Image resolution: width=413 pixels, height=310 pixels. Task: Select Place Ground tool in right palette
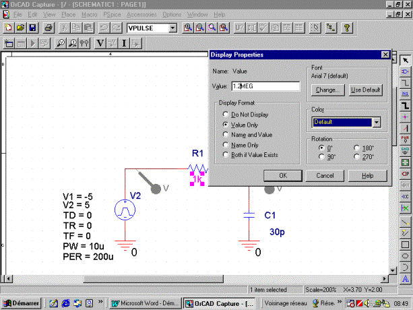pos(405,151)
